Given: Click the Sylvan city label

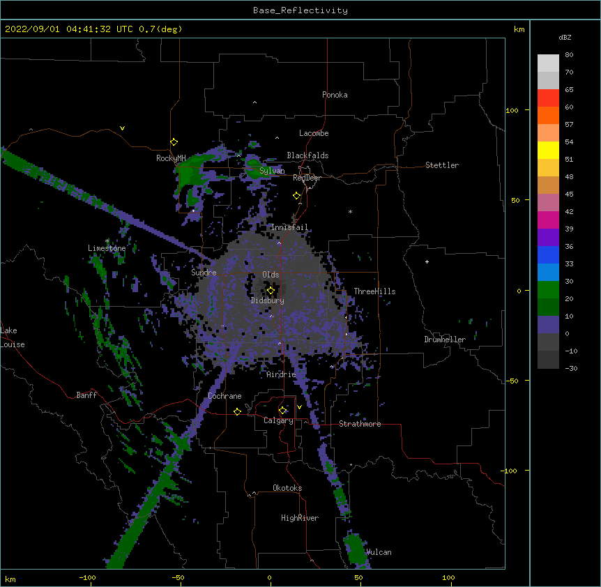Looking at the screenshot, I should click(x=272, y=171).
